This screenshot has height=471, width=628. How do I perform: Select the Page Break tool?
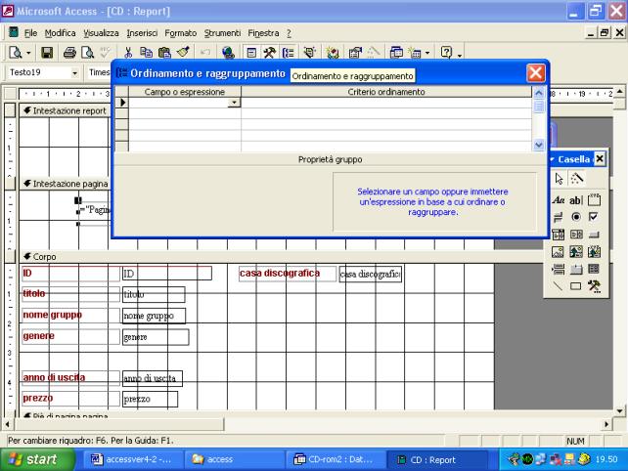click(558, 269)
